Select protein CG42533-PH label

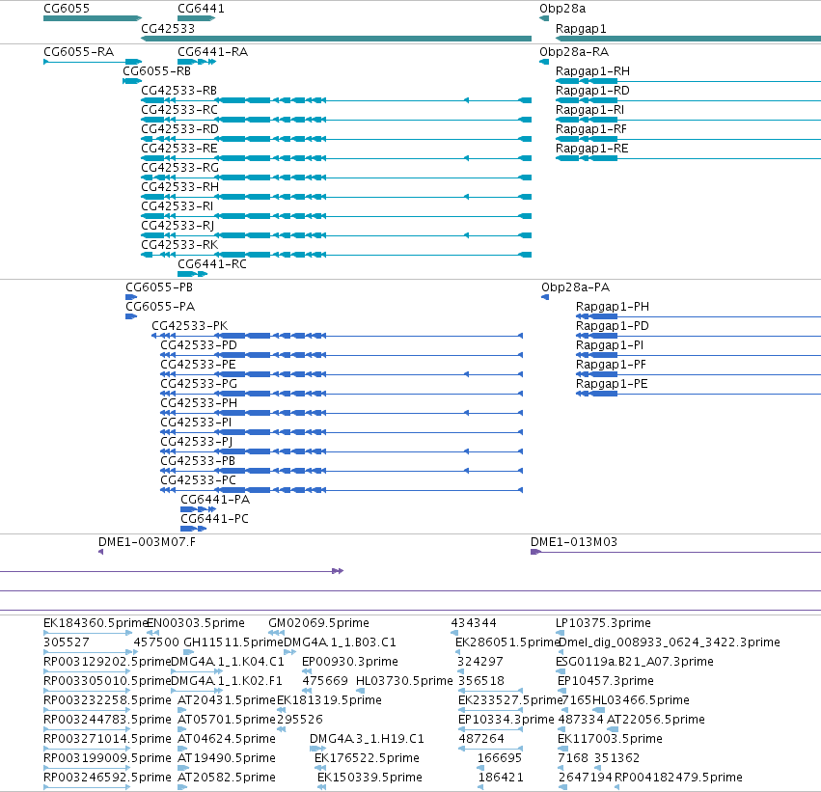click(x=199, y=403)
